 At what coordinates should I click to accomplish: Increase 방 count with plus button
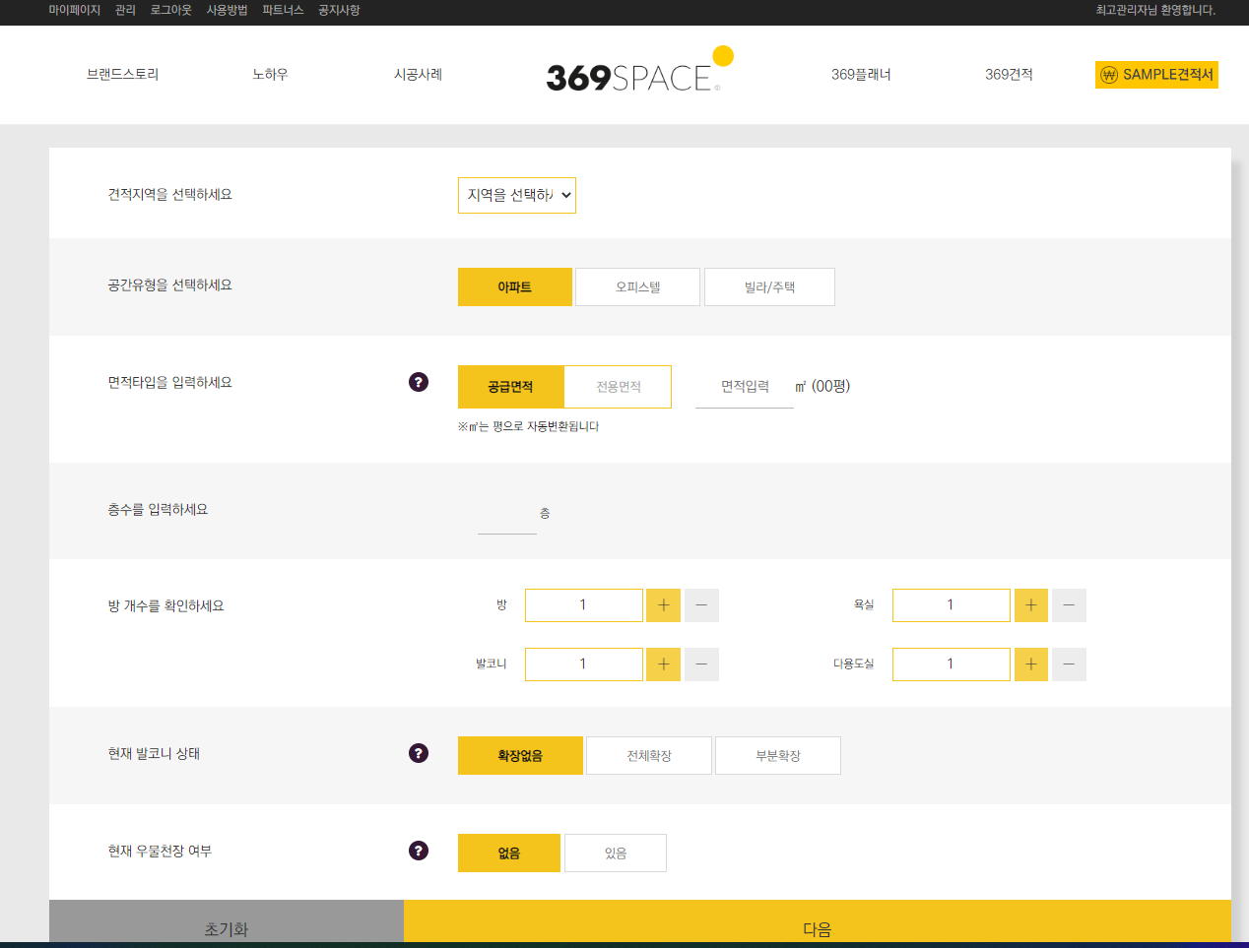[x=663, y=605]
